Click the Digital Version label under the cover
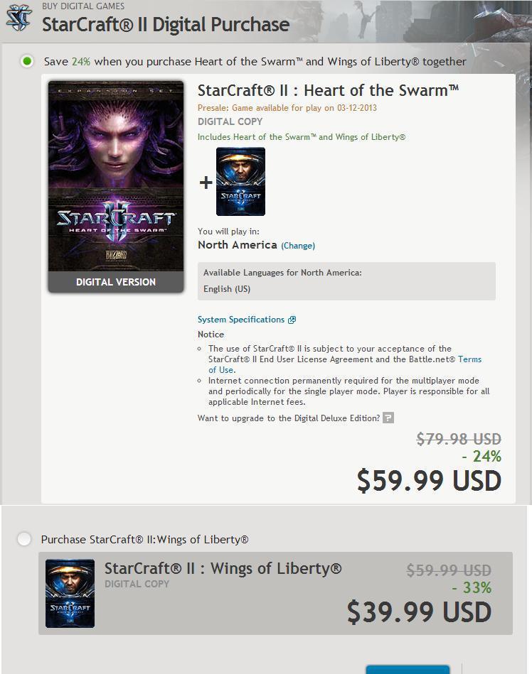 click(x=116, y=282)
